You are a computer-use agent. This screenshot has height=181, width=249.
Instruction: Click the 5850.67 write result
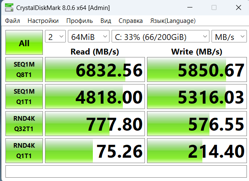(x=197, y=69)
